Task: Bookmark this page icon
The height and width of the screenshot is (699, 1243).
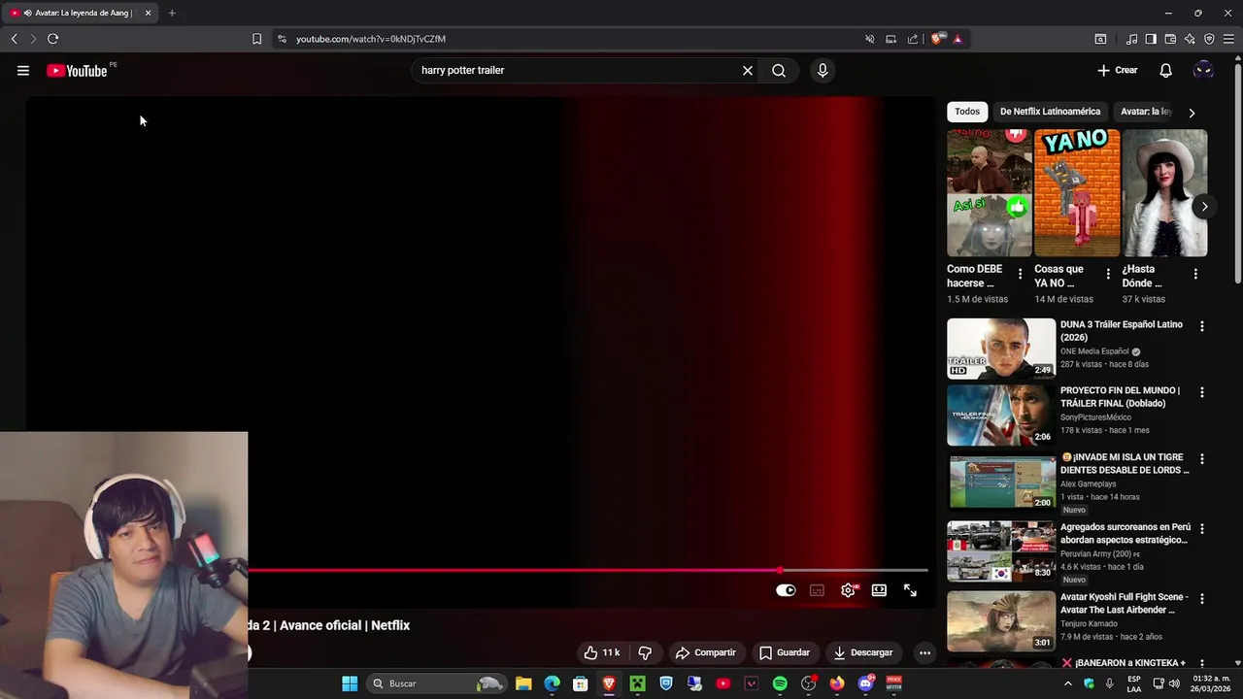Action: point(256,39)
